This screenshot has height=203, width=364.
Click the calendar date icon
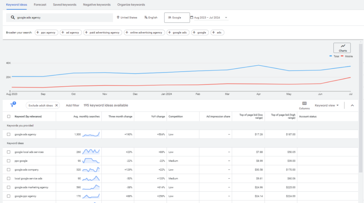(x=192, y=17)
